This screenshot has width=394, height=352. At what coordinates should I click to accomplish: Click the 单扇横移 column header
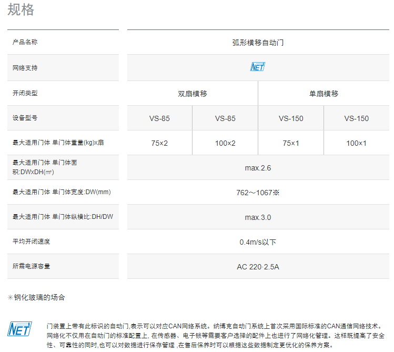coord(324,94)
